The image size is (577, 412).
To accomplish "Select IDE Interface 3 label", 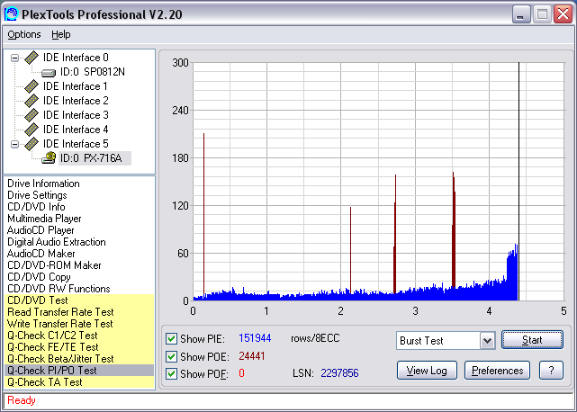I will coord(76,115).
